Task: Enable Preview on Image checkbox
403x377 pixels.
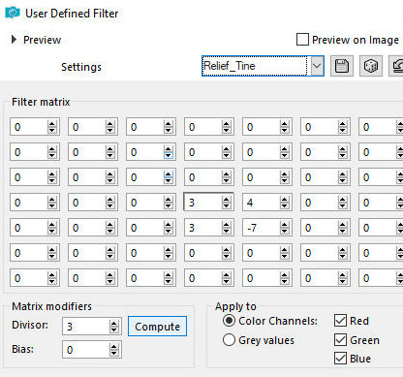Action: pyautogui.click(x=302, y=40)
